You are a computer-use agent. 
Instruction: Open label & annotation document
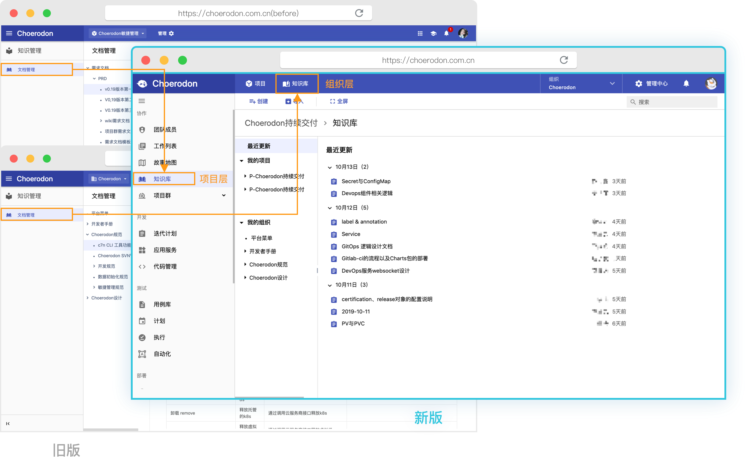click(x=364, y=222)
